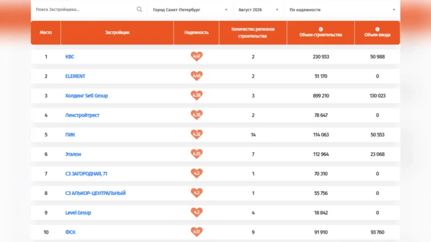Click Объем строительства header text

click(321, 35)
